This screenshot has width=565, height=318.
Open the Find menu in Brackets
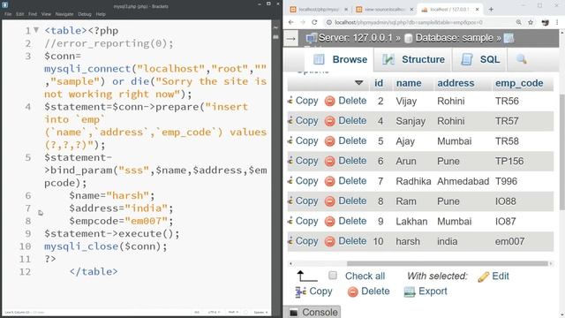33,14
